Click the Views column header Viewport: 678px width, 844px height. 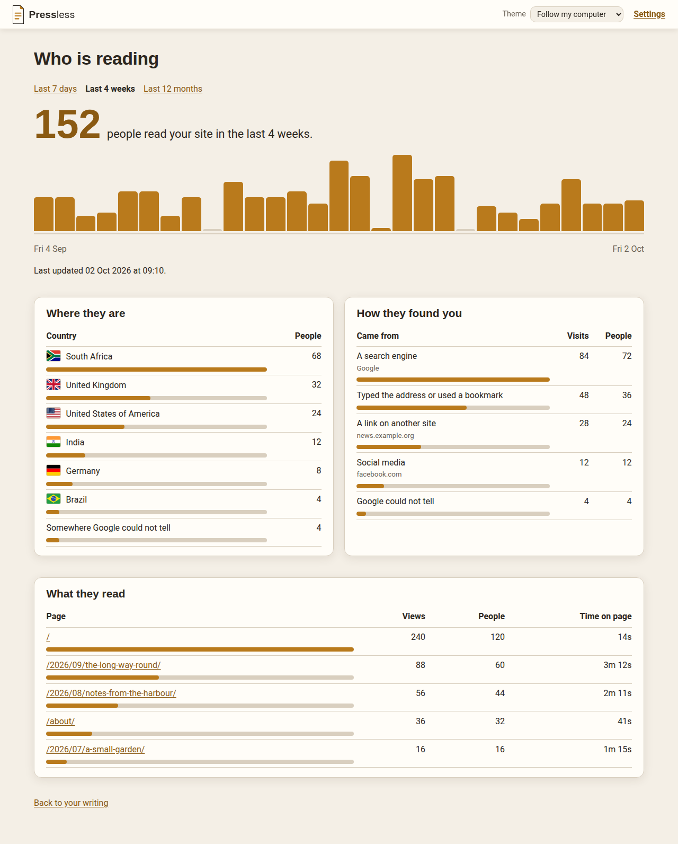414,616
